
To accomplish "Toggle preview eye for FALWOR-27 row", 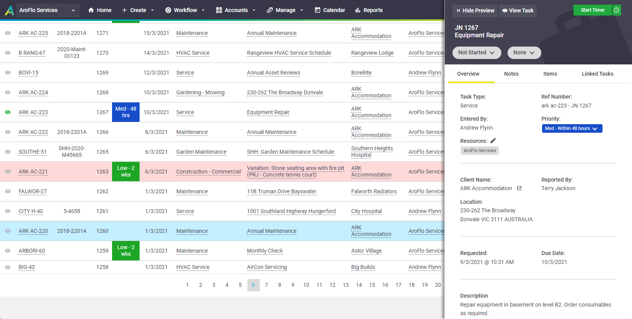I will tap(8, 191).
